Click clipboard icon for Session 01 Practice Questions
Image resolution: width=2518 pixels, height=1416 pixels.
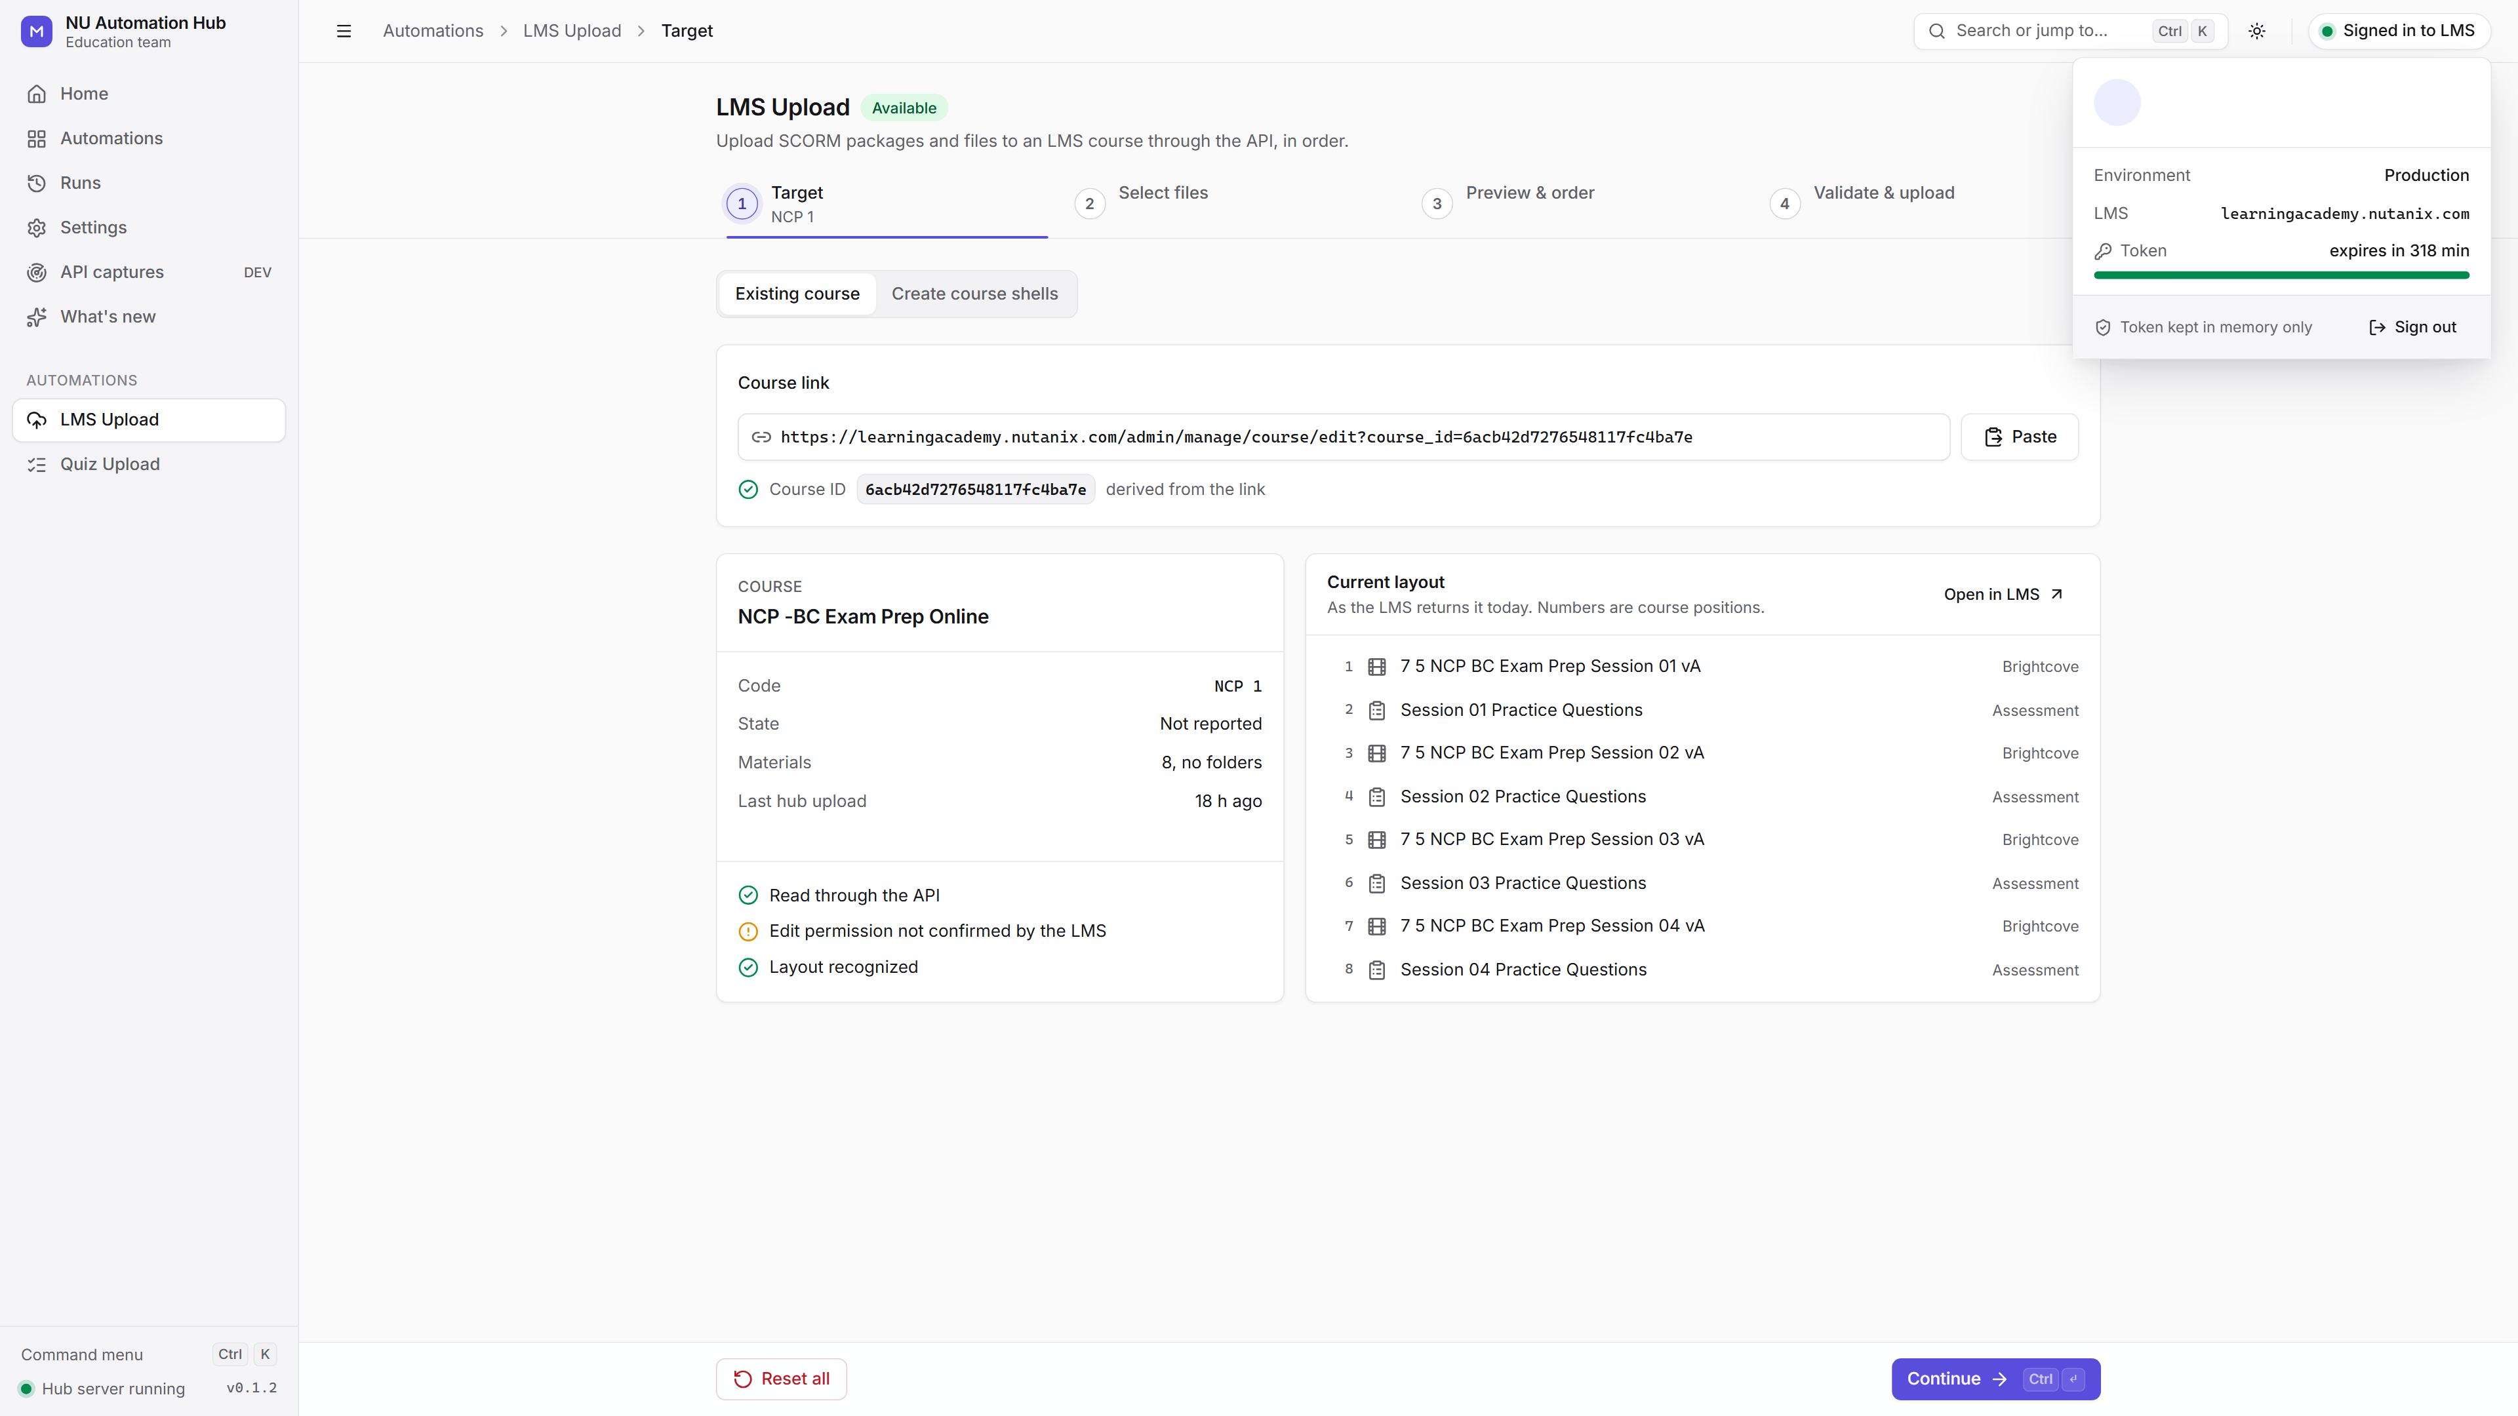click(1376, 711)
